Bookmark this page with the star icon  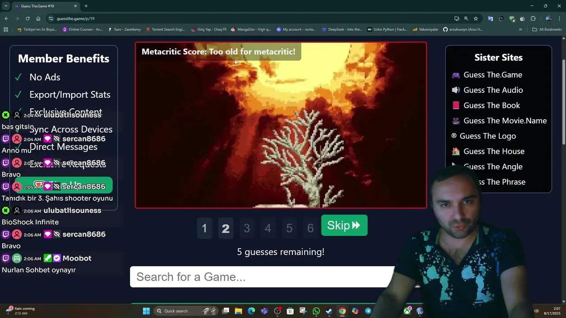point(476,19)
